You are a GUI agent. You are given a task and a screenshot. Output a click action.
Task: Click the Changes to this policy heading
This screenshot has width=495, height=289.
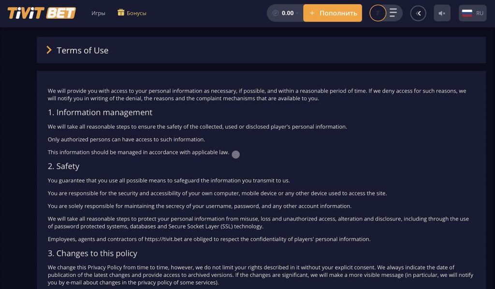point(92,253)
